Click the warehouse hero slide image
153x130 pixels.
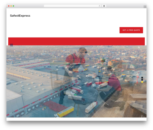point(76,81)
